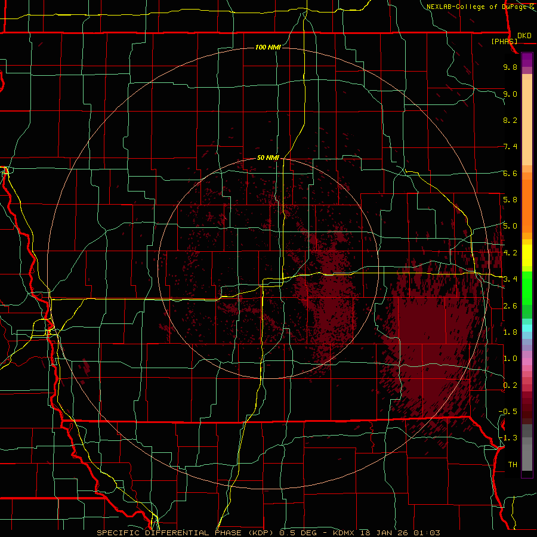The image size is (537, 537).
Task: Click the 9.0 value on the color scale
Action: click(510, 94)
